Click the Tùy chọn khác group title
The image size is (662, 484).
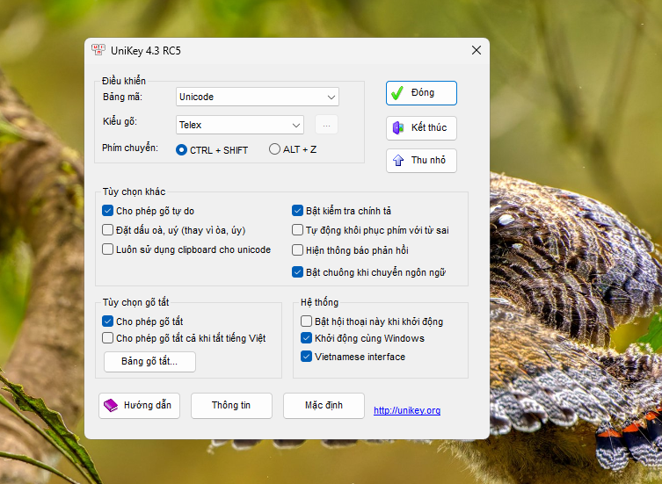coord(134,192)
